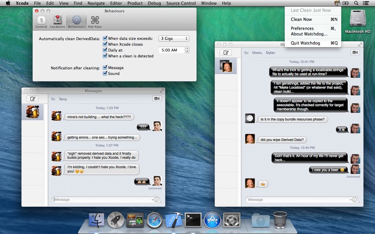This screenshot has width=375, height=234.
Task: Open Finder from the Dock
Action: click(97, 220)
